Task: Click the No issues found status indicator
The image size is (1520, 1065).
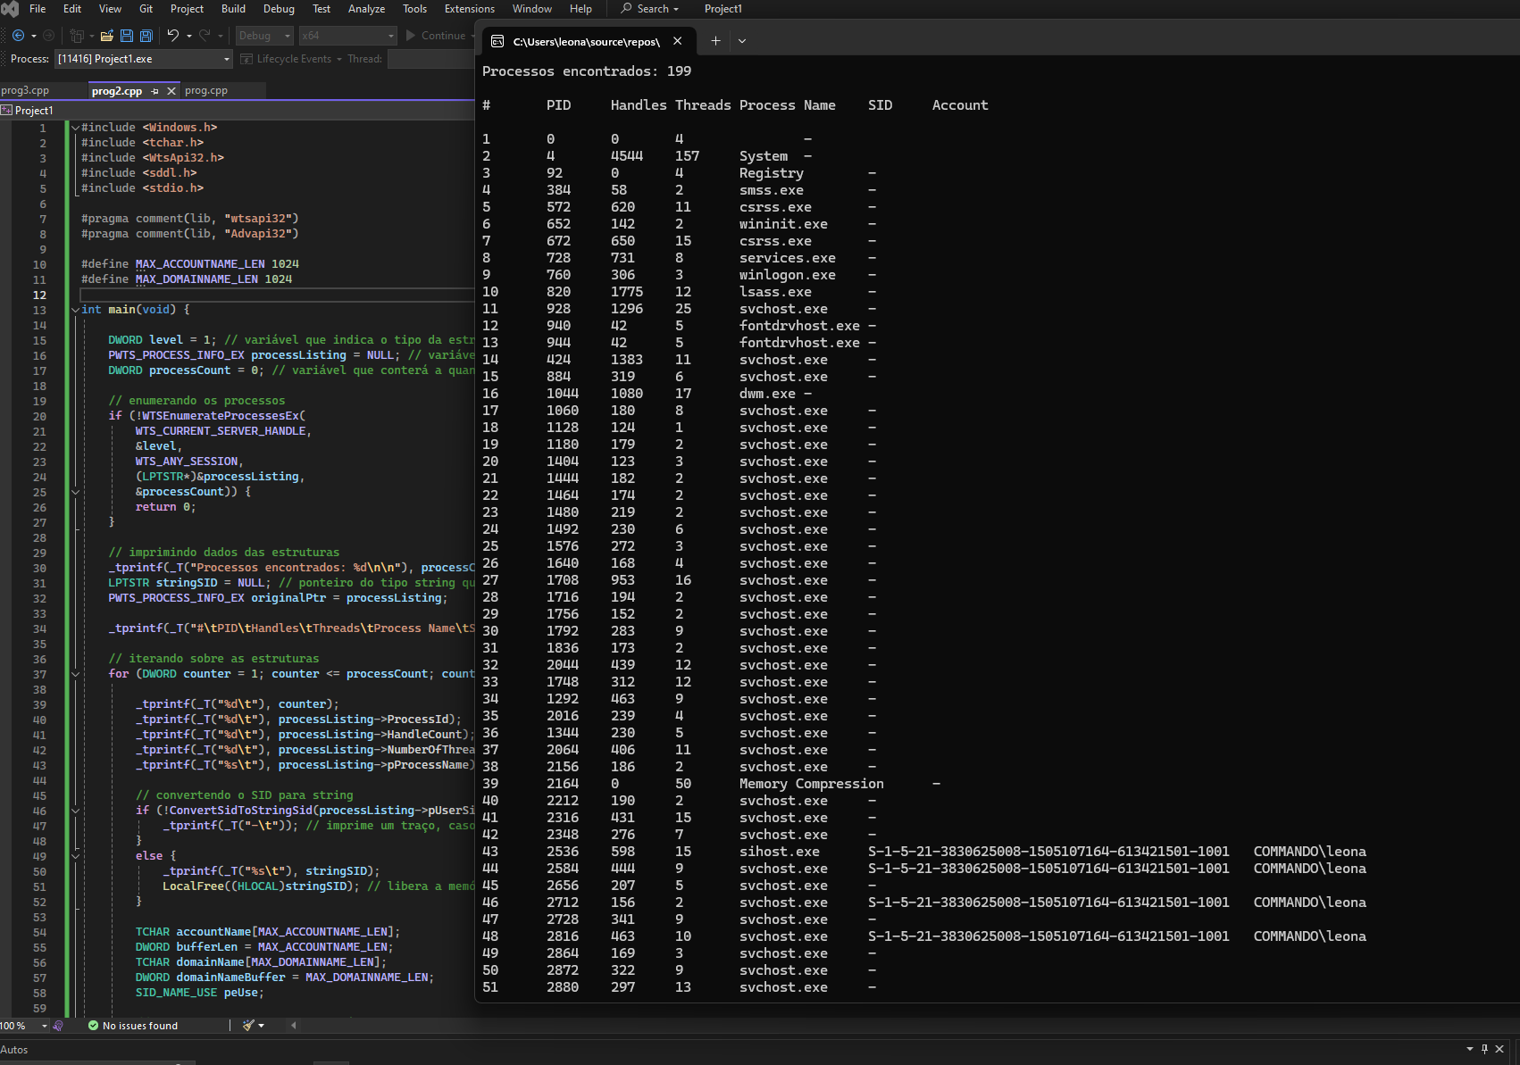Action: coord(133,1026)
